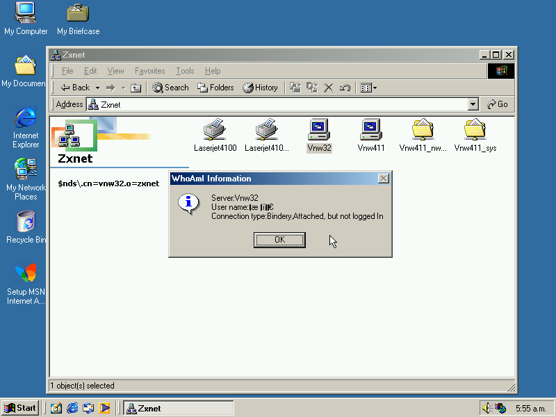Open the Favorites menu
The width and height of the screenshot is (556, 417).
[x=149, y=71]
